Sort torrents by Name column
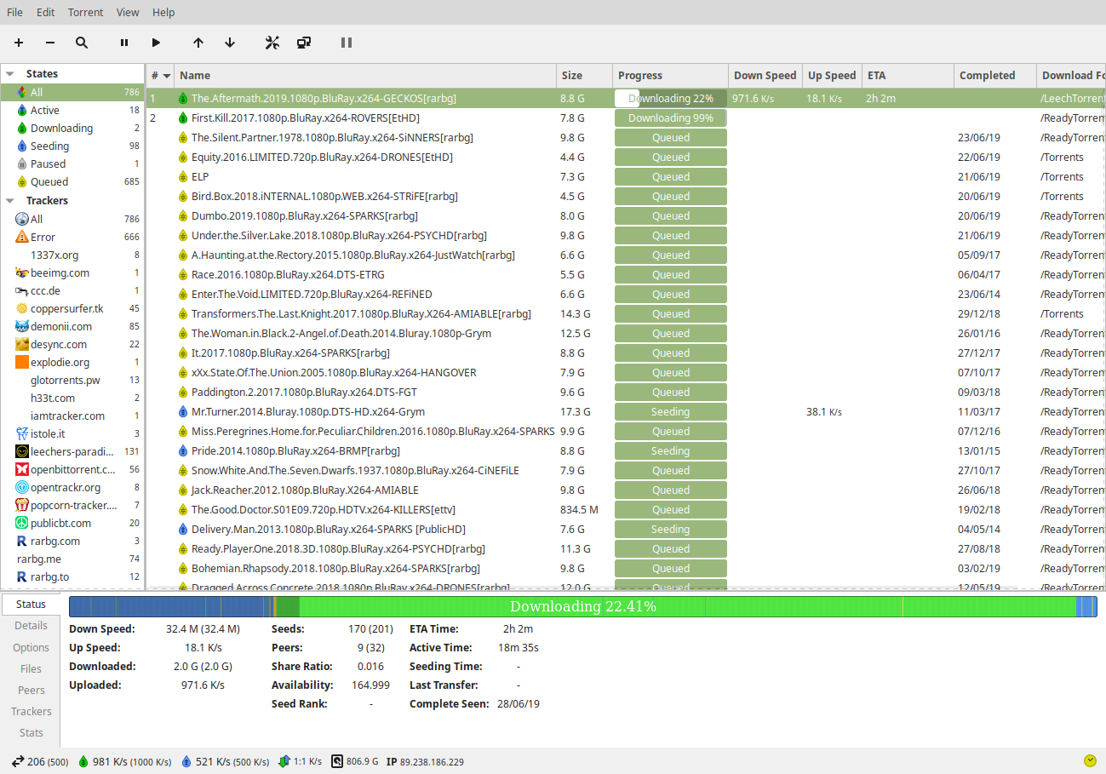The width and height of the screenshot is (1106, 774). tap(365, 76)
